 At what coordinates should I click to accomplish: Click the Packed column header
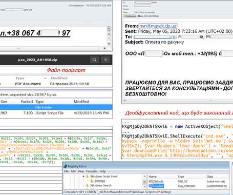(27, 102)
